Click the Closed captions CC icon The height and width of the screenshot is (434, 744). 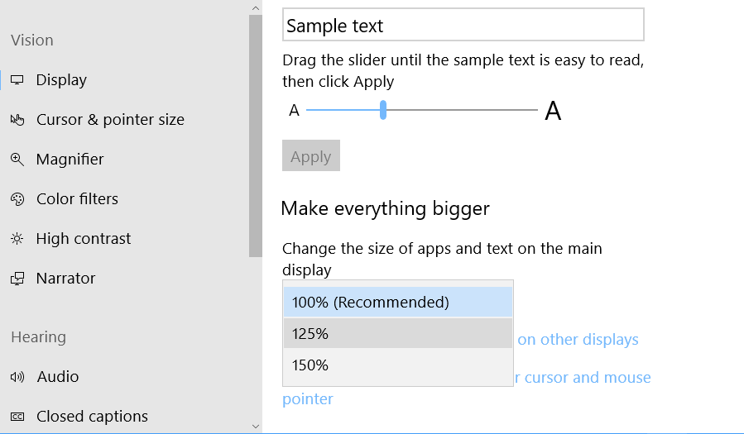pyautogui.click(x=17, y=417)
